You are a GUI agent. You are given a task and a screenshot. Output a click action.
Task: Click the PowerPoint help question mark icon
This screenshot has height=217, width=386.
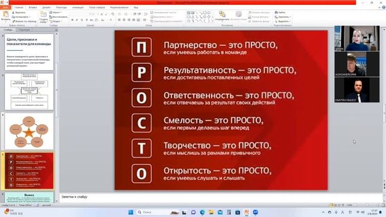(384, 8)
